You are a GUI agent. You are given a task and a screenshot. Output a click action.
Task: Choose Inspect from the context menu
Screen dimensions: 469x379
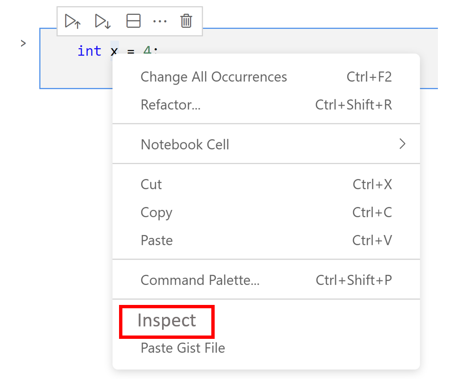coord(166,321)
